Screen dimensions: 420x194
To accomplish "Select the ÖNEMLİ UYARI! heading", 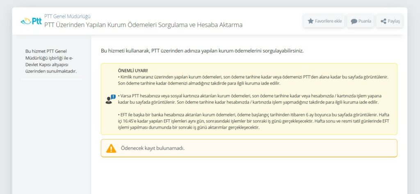I will tap(133, 71).
